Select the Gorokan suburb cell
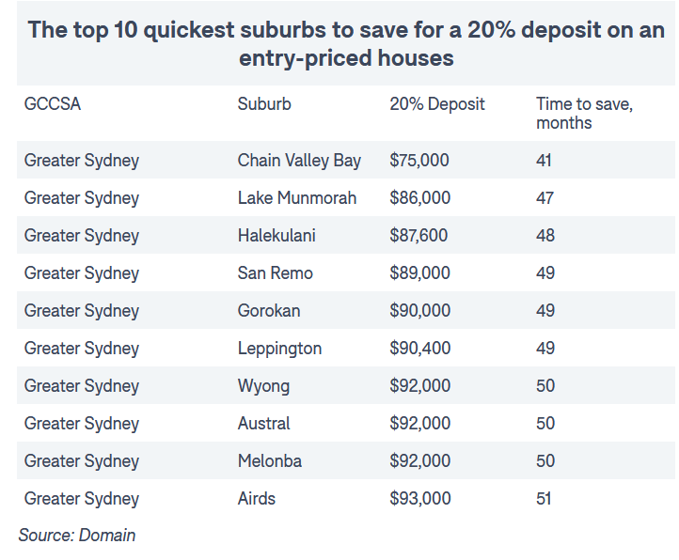 point(269,311)
